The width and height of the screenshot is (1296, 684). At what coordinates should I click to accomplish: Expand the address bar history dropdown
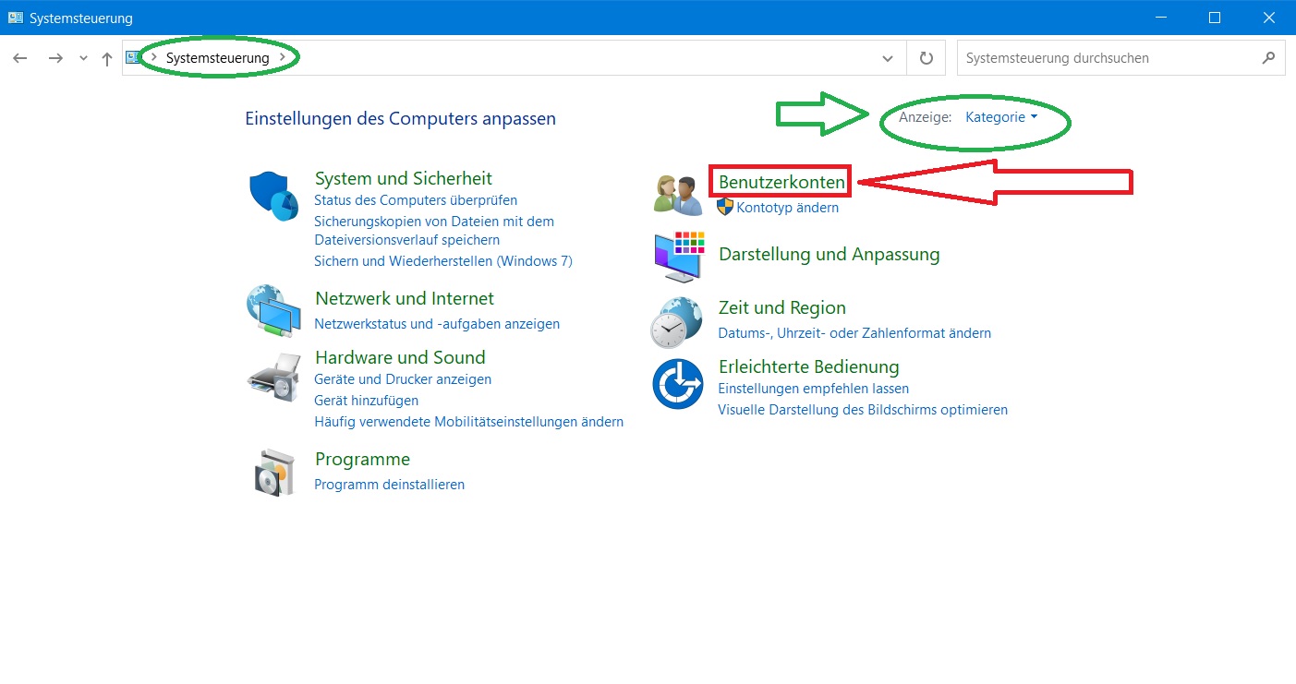[888, 58]
